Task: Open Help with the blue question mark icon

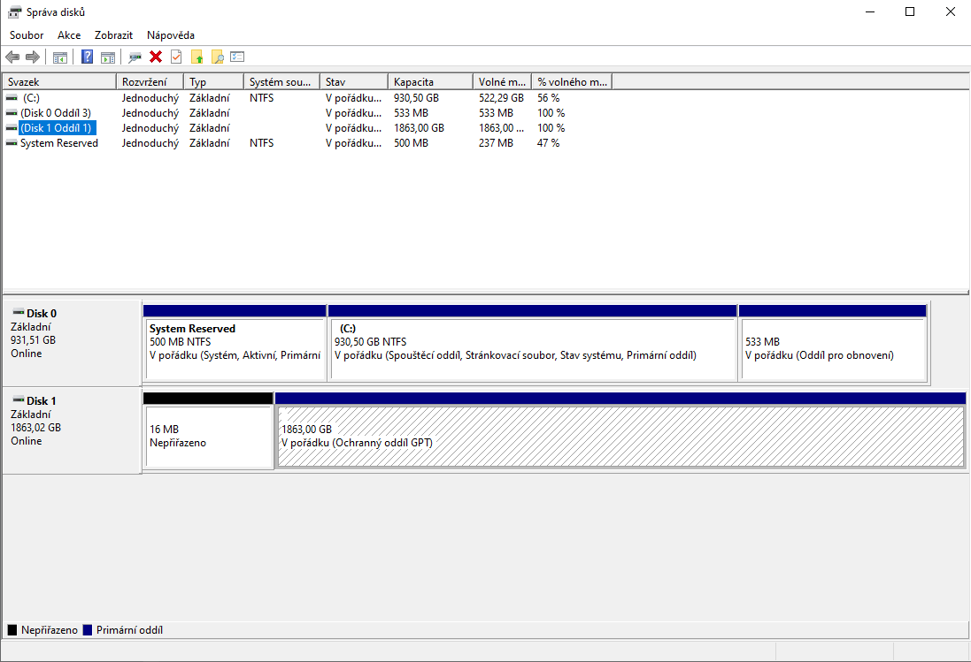Action: click(87, 57)
